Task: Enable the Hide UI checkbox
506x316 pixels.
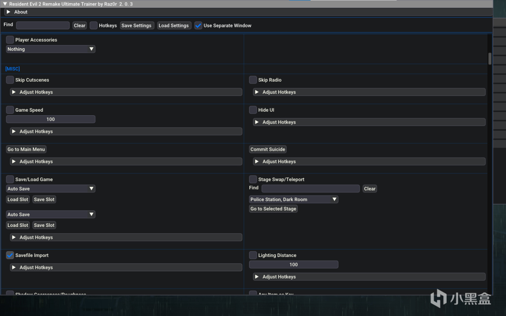Action: (253, 110)
